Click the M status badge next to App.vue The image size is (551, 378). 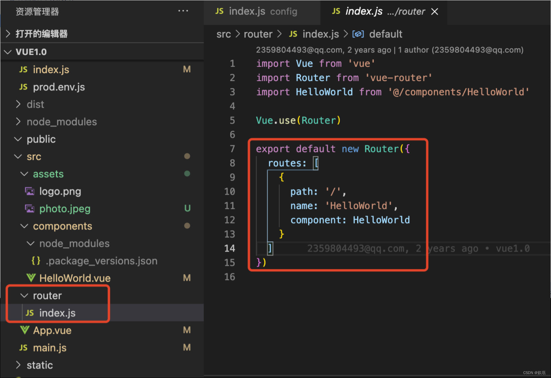coord(187,330)
